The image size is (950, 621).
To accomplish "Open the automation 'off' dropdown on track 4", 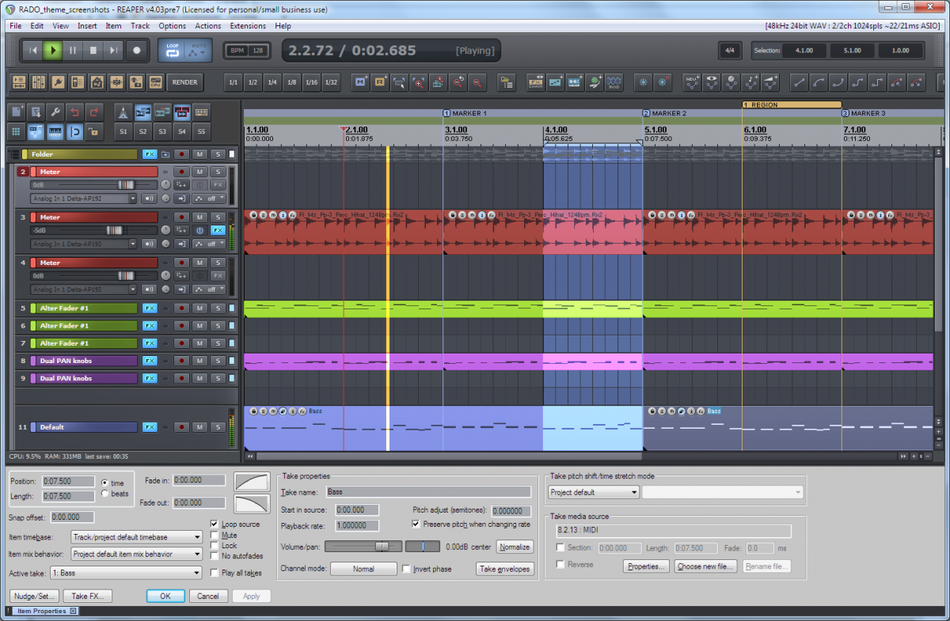I will click(x=210, y=290).
